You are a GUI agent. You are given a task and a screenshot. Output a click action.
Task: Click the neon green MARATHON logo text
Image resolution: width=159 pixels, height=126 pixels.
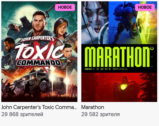click(117, 57)
